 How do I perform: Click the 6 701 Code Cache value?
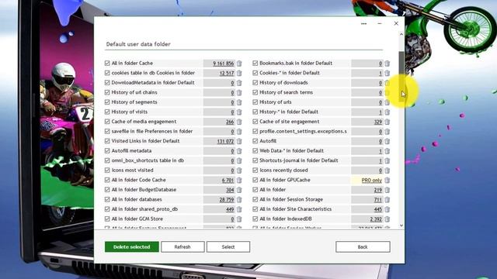[x=228, y=181]
